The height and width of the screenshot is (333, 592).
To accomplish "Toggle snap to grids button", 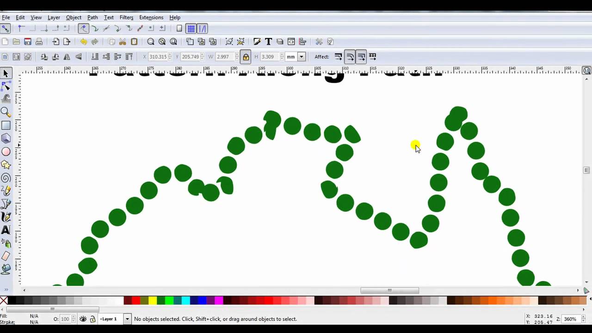I will pos(191,29).
